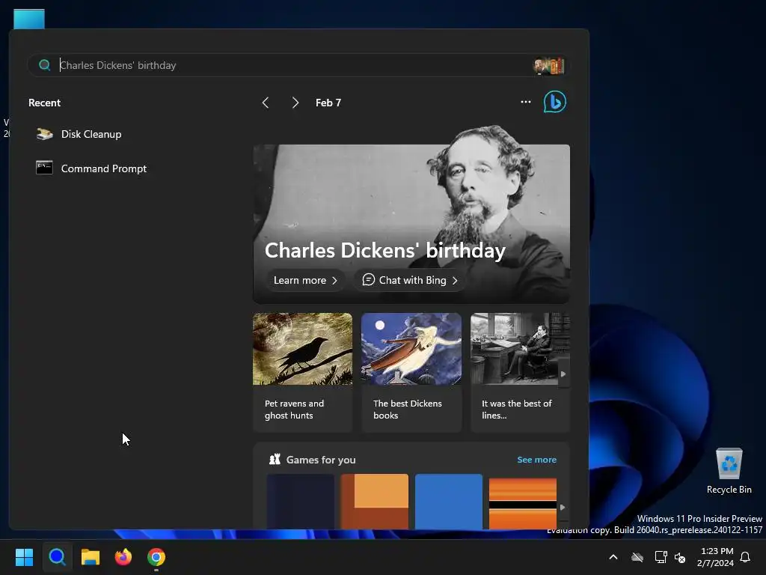Launch Google Chrome from taskbar
The image size is (766, 575).
156,557
